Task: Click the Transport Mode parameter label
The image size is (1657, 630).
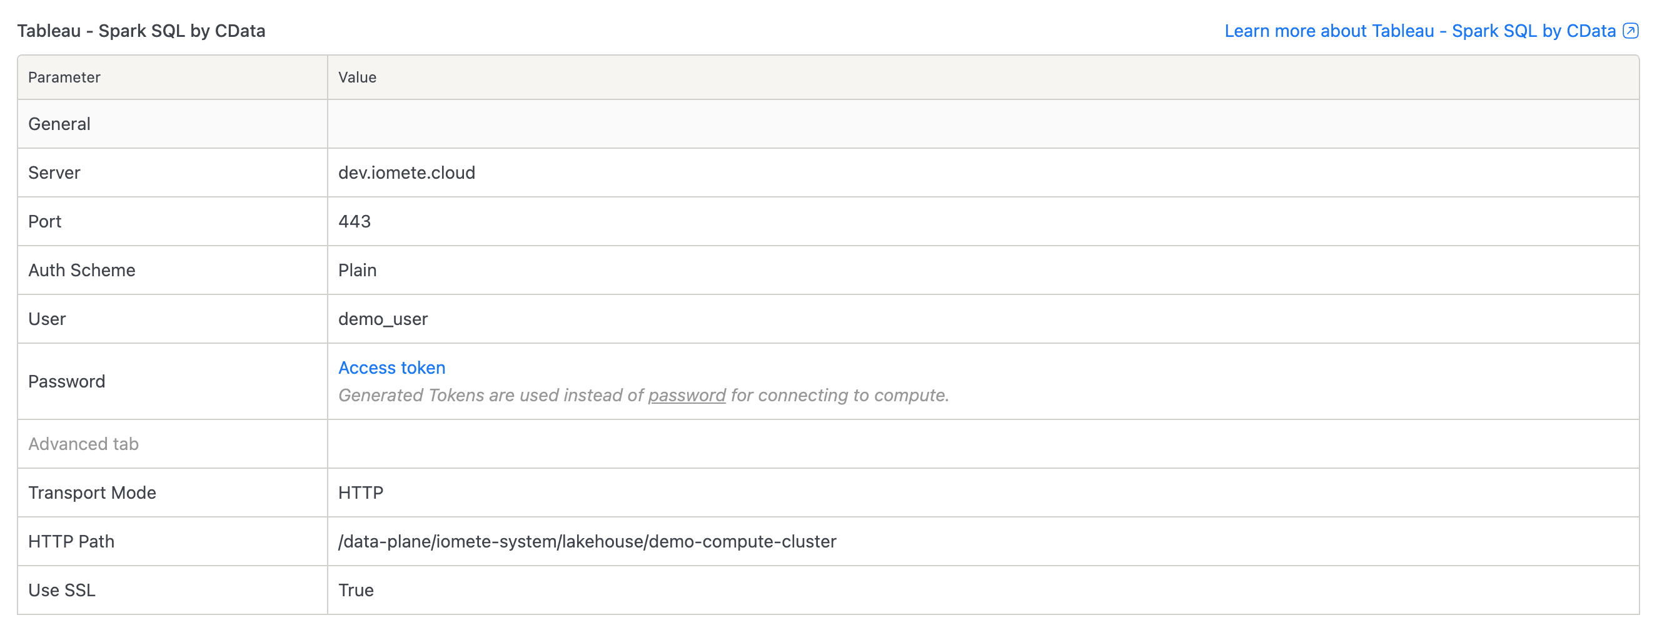Action: tap(92, 493)
